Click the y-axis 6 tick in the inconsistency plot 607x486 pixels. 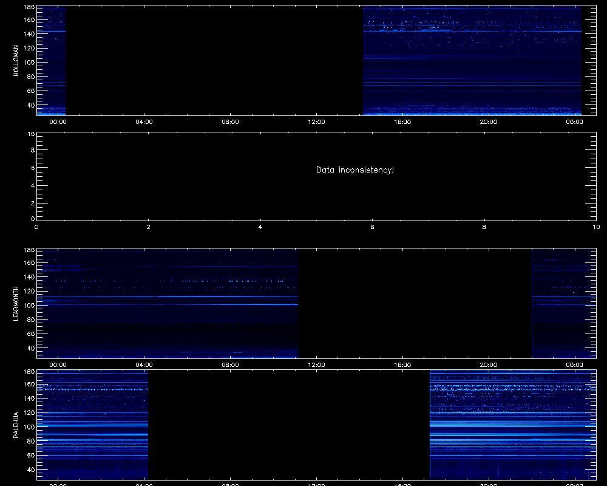point(33,168)
